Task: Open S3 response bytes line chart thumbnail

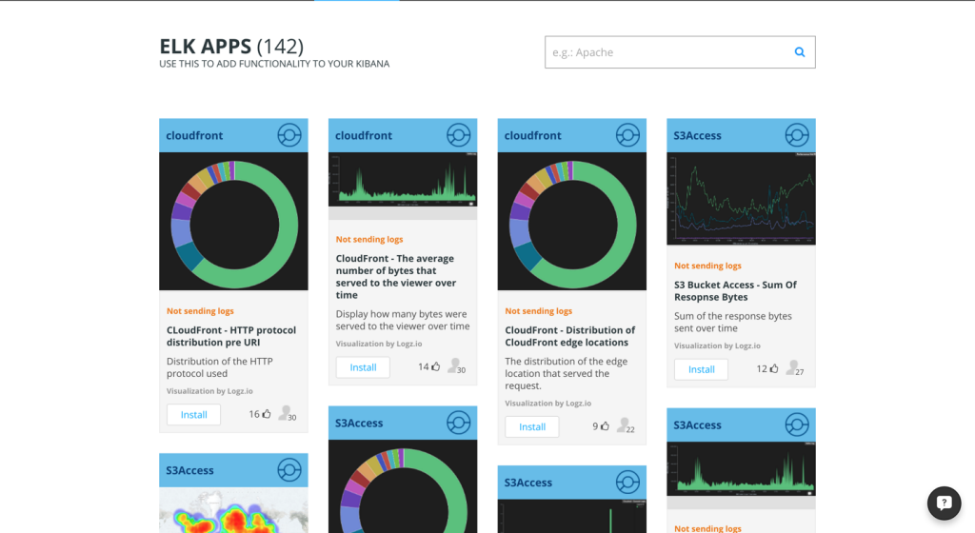Action: pos(741,199)
